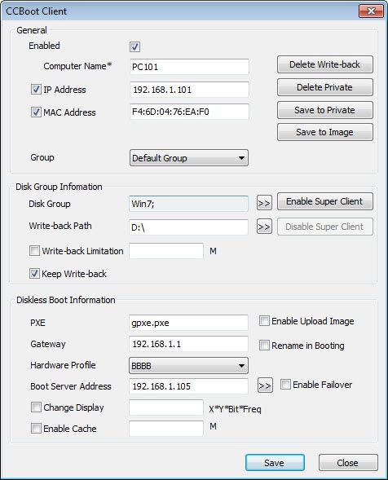Click the Close button at bottom
Screen dimensions: 388x480
pyautogui.click(x=348, y=463)
